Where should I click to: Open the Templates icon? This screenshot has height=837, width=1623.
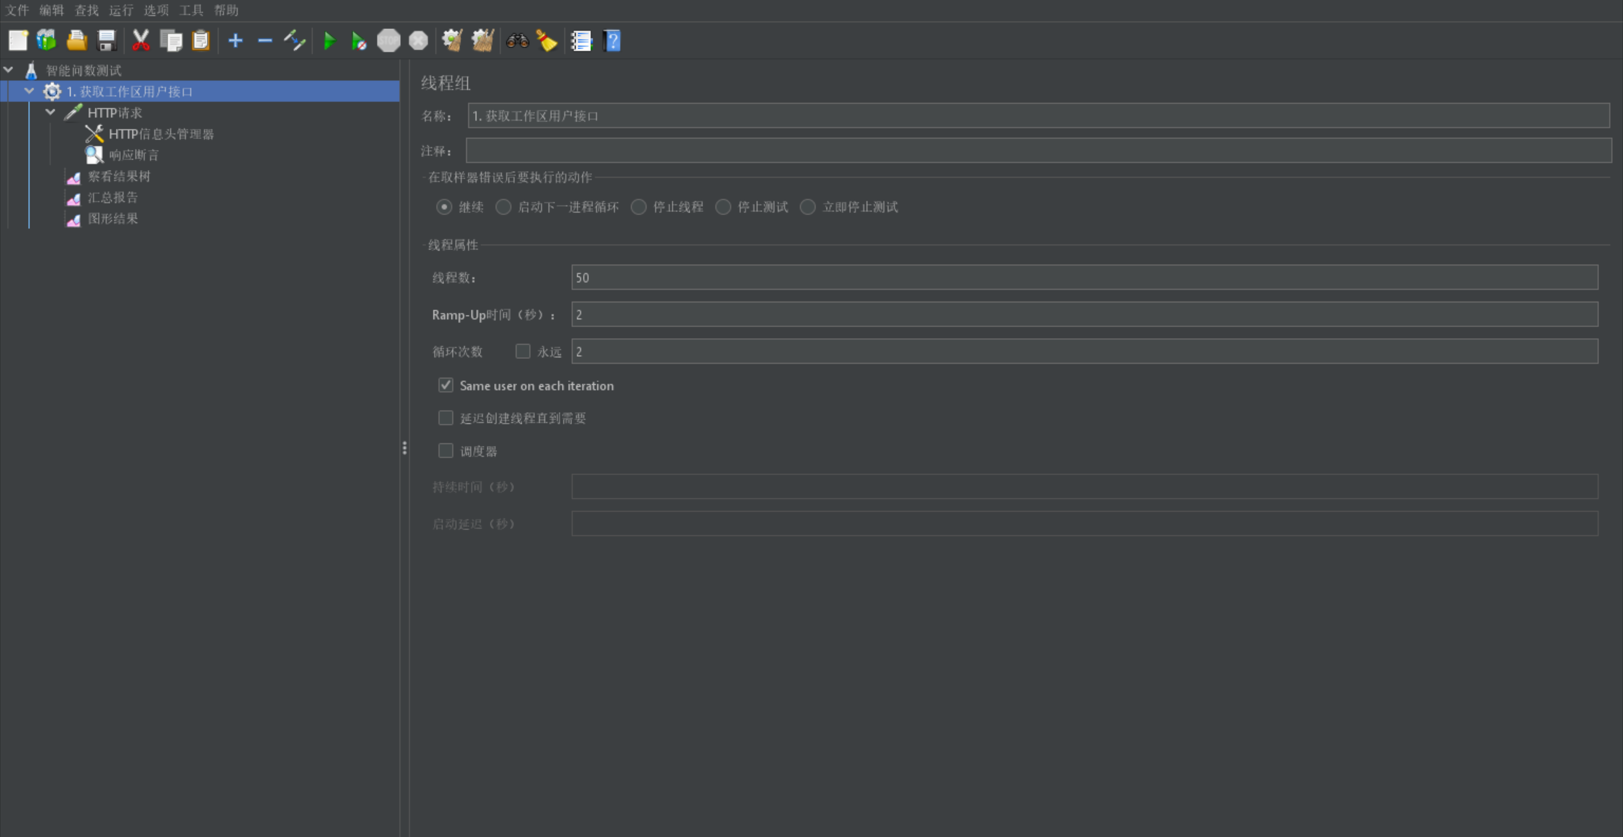(x=46, y=41)
